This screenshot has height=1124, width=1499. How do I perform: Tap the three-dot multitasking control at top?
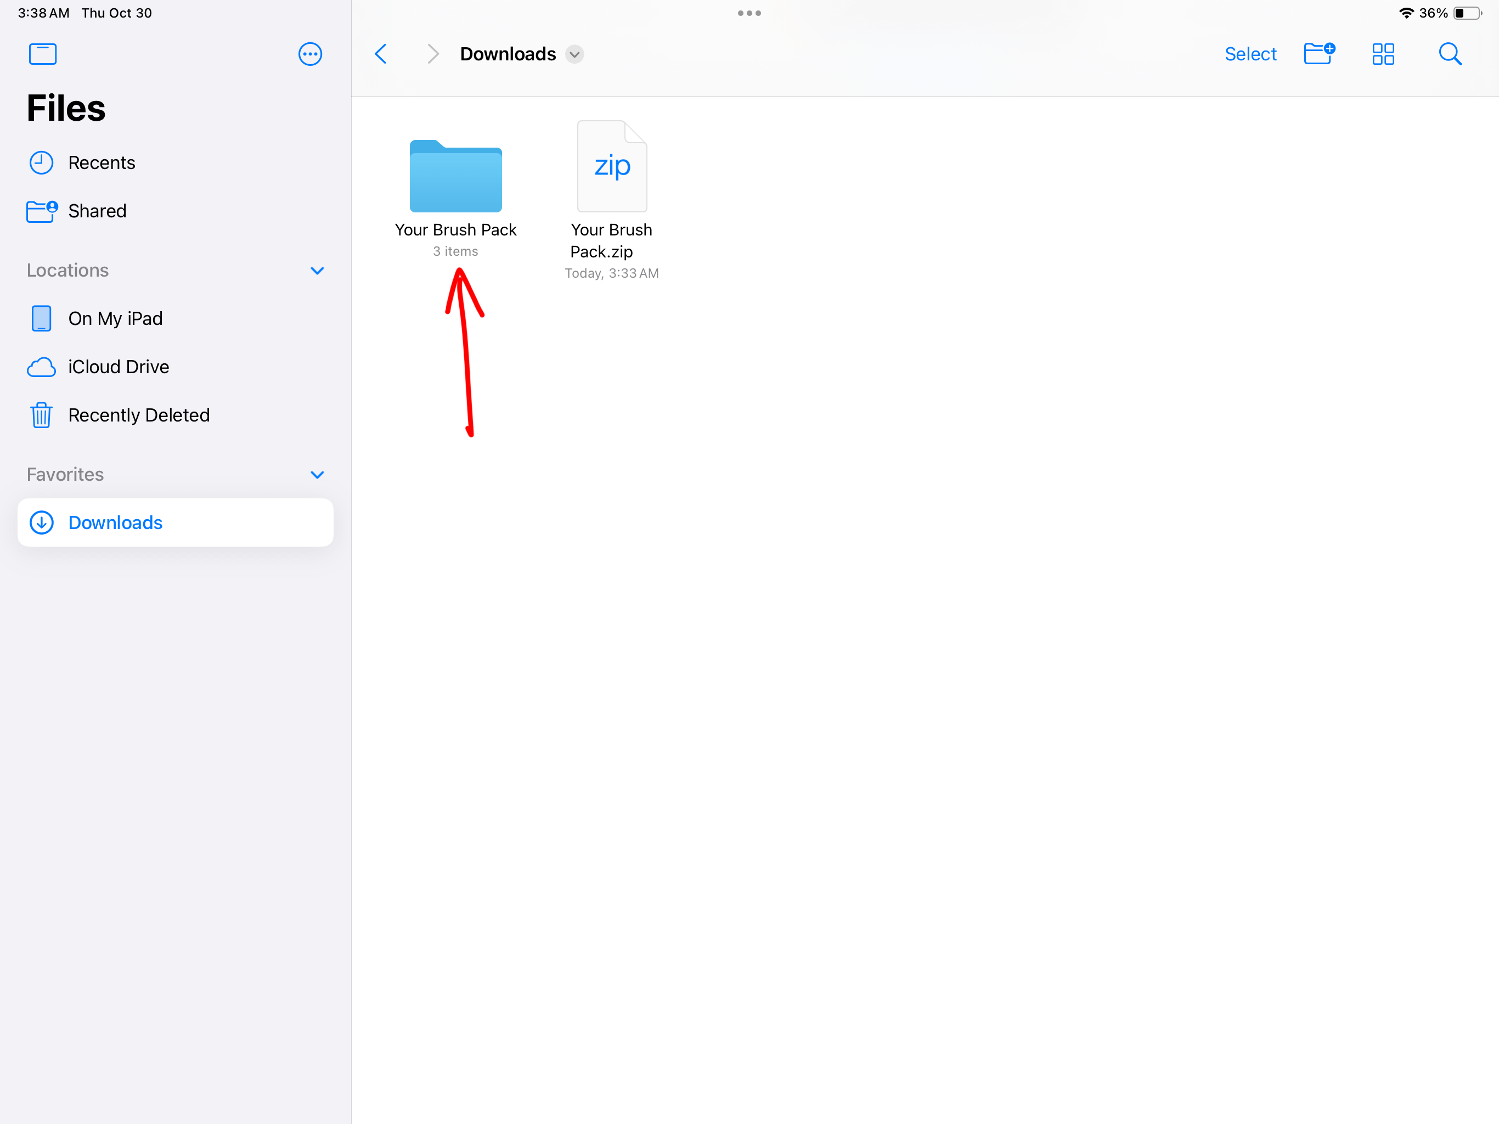pos(749,13)
